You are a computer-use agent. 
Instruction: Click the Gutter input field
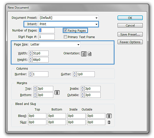86,74
